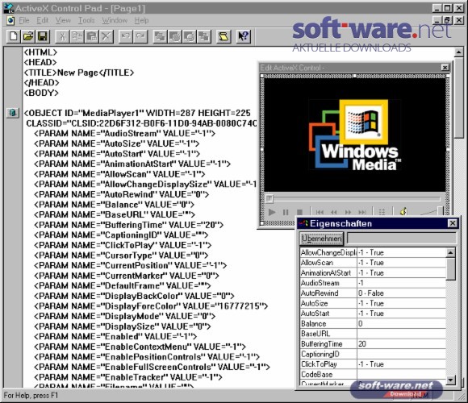Click the PARAM BufferingTime code line
The image size is (468, 403).
(x=128, y=225)
